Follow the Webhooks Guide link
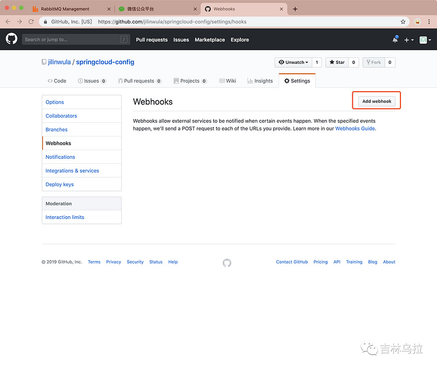Screen dimensions: 437x368 point(355,128)
